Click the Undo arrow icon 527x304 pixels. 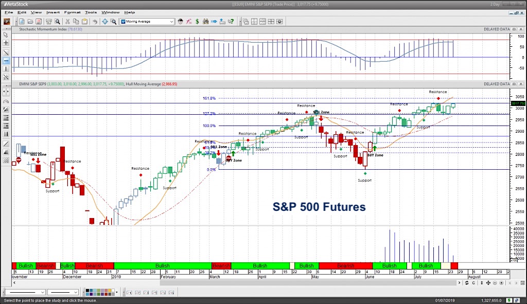tap(95, 22)
